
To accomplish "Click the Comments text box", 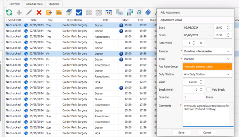I will 208,115.
